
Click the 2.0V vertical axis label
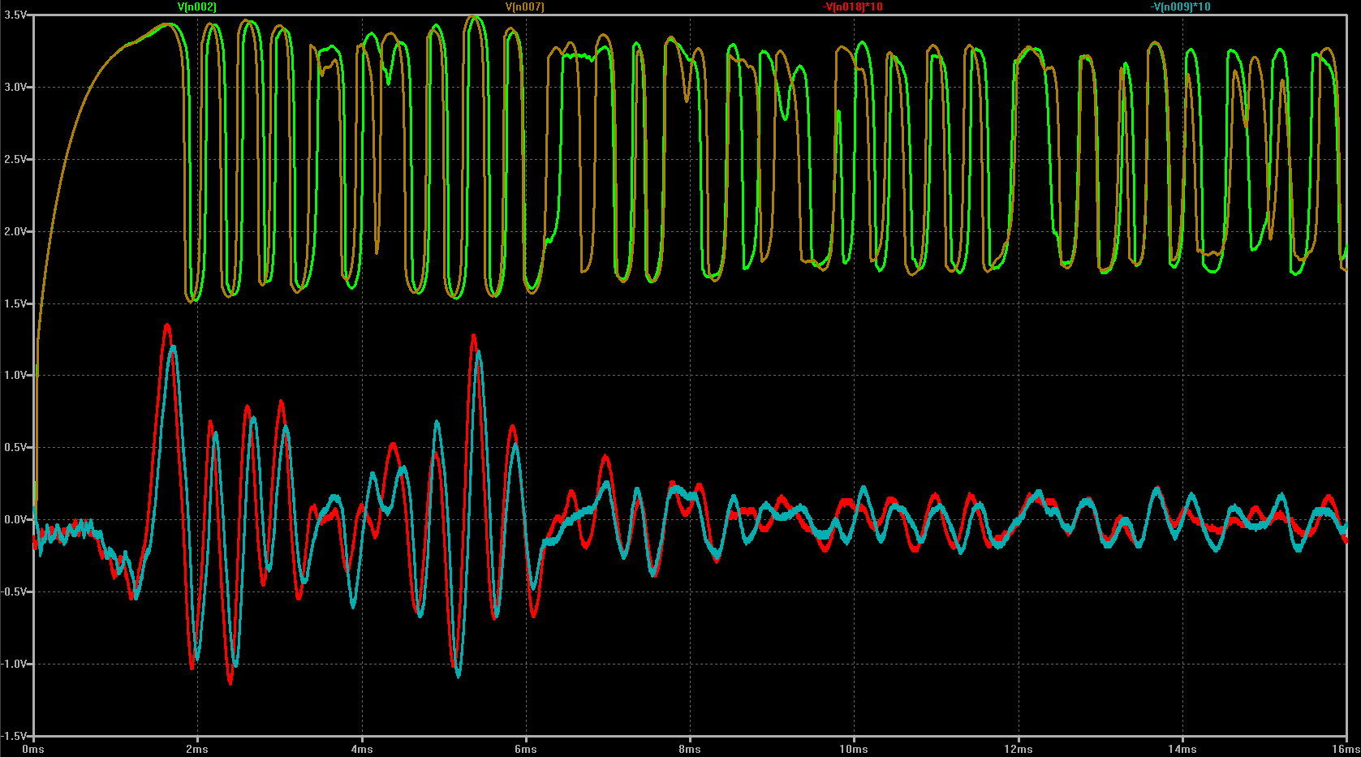tap(15, 231)
